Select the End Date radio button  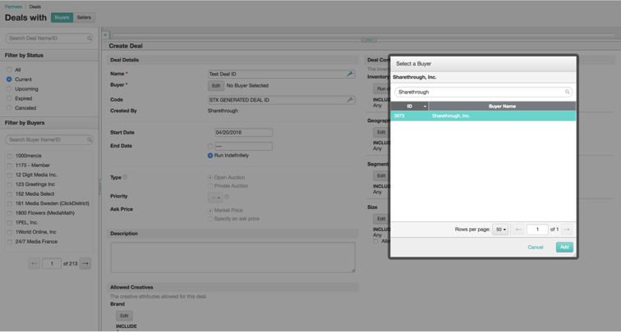click(x=210, y=146)
